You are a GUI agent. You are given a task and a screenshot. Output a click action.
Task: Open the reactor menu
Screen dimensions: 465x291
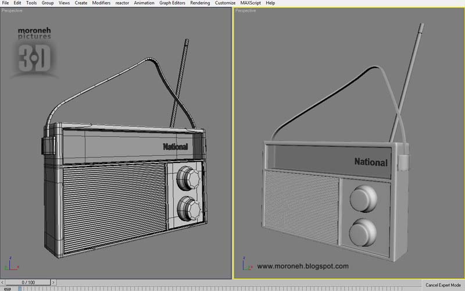coord(122,3)
